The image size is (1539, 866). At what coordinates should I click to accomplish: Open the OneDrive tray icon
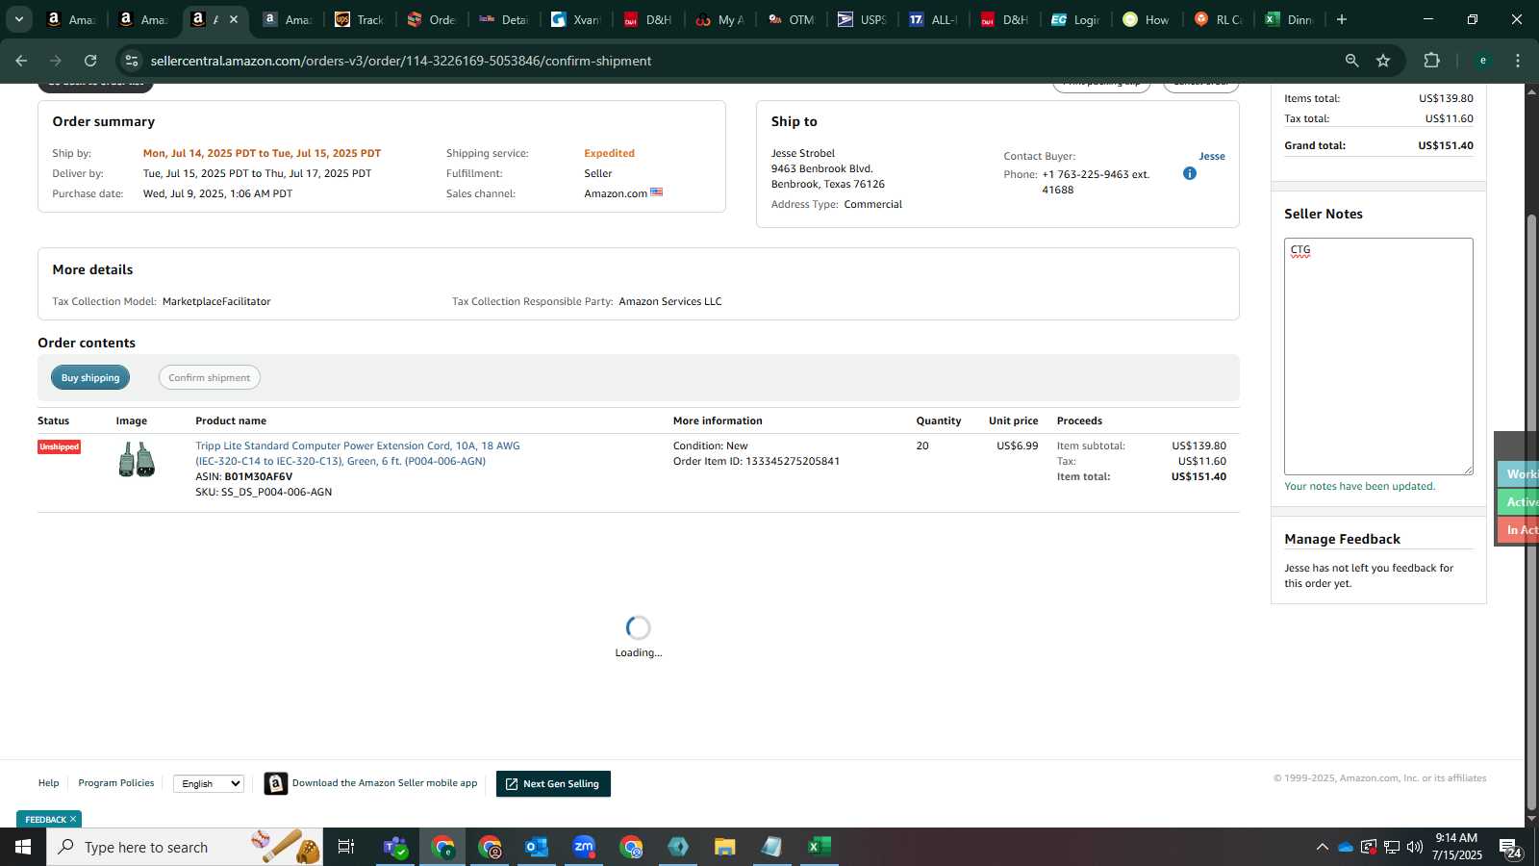click(1346, 847)
